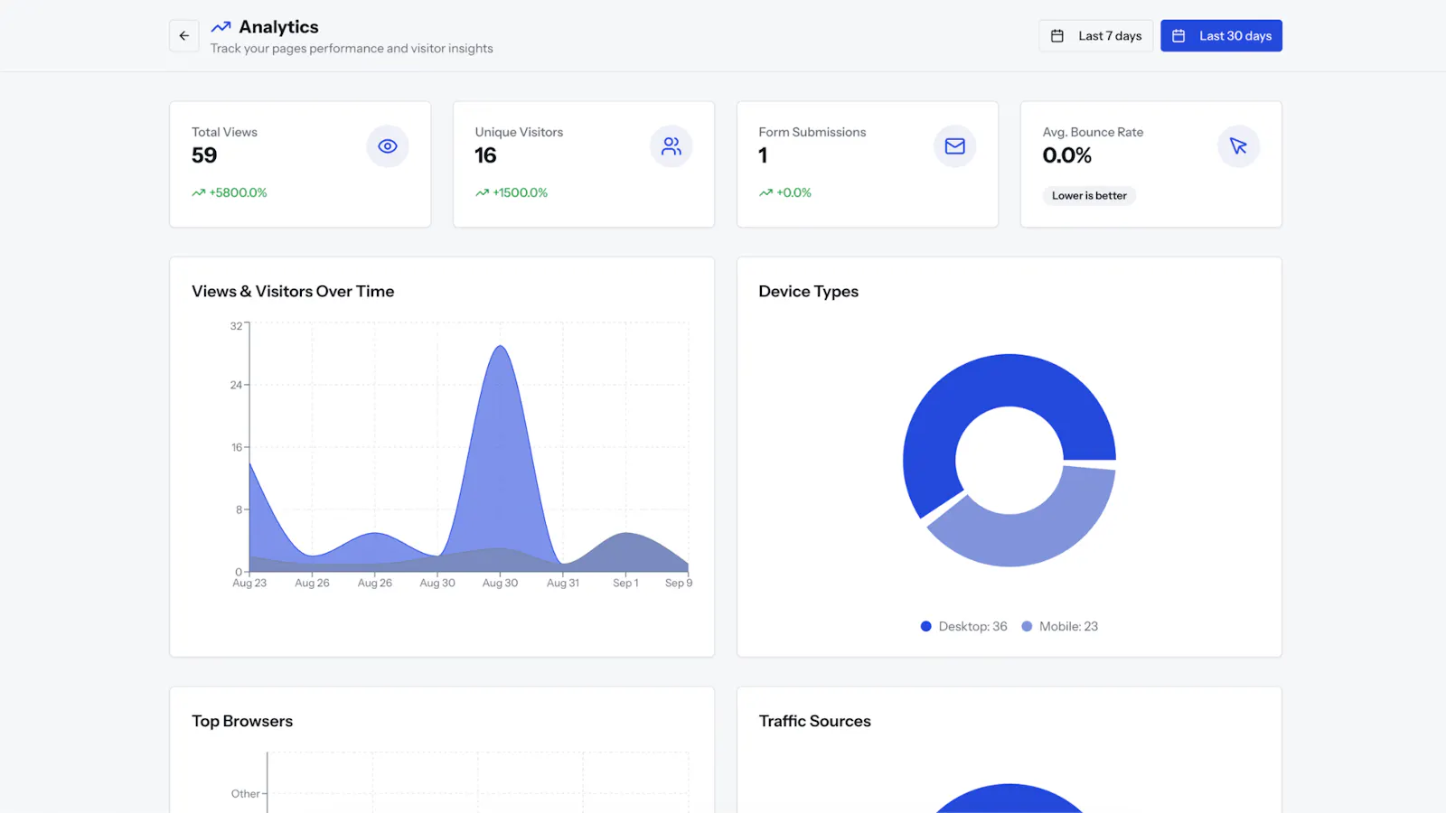1446x813 pixels.
Task: Click the Lower is better badge
Action: [1089, 196]
